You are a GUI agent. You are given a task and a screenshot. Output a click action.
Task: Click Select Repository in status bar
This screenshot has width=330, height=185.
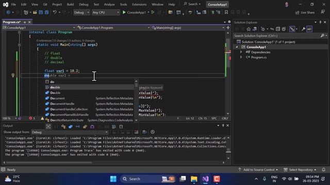tap(301, 170)
